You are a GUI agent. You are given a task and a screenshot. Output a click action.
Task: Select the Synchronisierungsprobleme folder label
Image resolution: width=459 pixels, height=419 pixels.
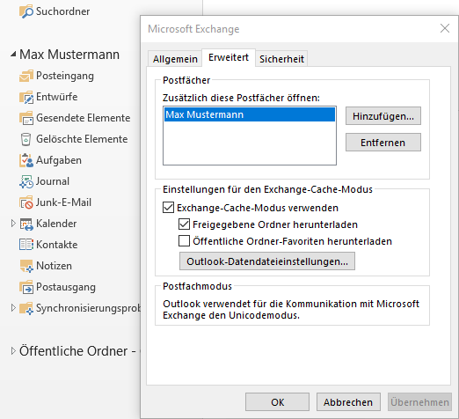click(88, 308)
